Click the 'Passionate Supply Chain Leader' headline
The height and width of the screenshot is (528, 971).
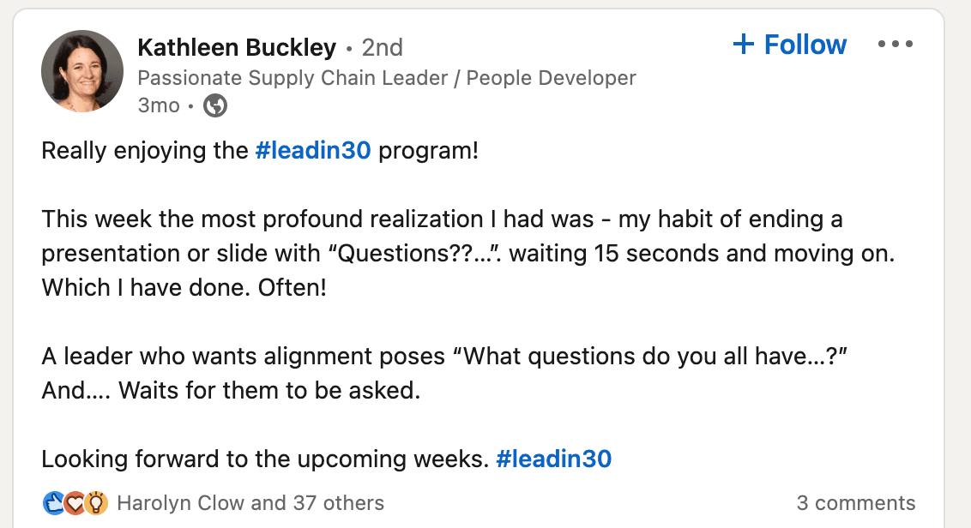tap(386, 78)
